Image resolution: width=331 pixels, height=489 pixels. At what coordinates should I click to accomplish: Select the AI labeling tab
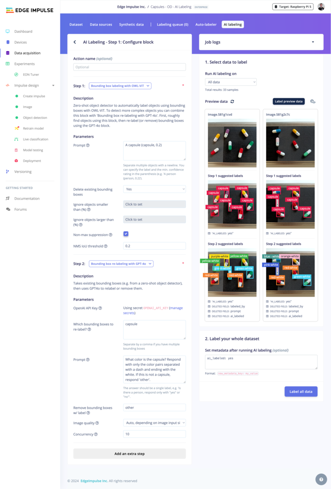[x=233, y=24]
